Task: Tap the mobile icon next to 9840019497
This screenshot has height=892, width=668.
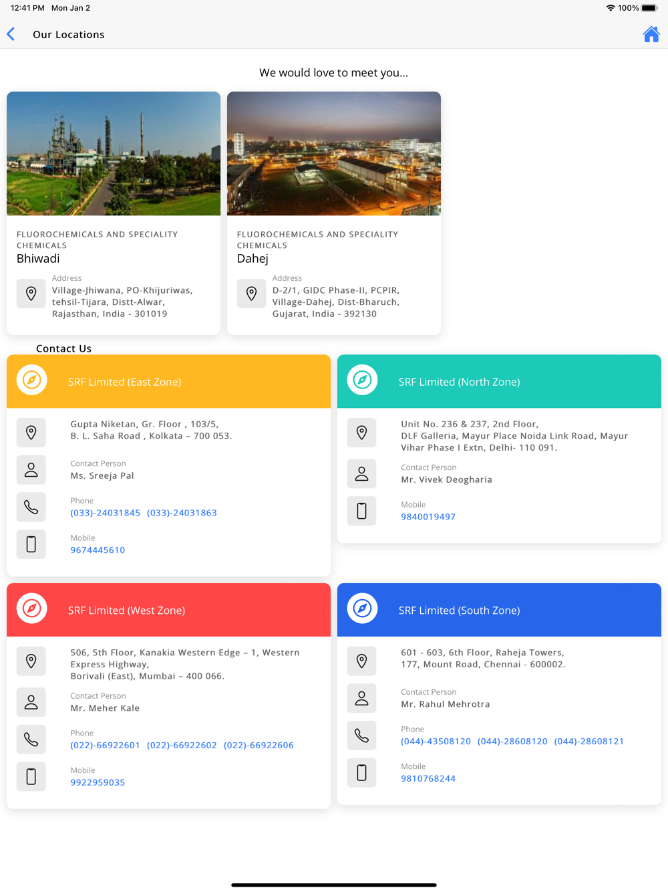Action: point(362,511)
